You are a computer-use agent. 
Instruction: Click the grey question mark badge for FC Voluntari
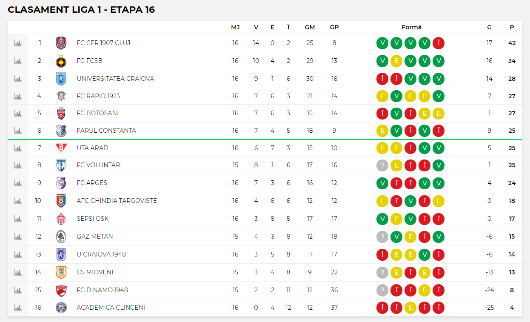pos(382,165)
